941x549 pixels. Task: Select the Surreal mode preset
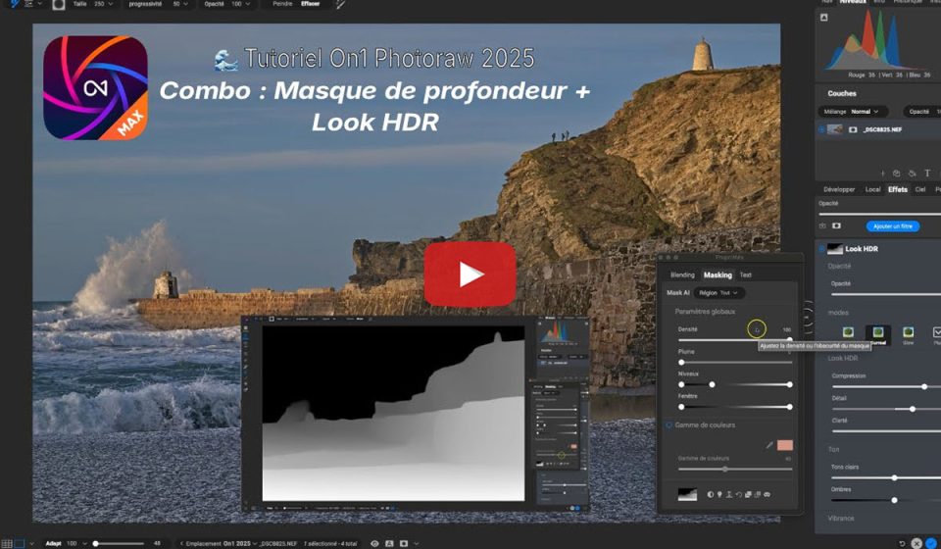(878, 334)
